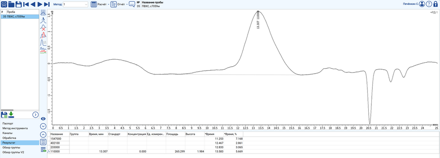Viewport: 440px width, 158px height.
Task: Click the Название column header
Action: pyautogui.click(x=59, y=134)
